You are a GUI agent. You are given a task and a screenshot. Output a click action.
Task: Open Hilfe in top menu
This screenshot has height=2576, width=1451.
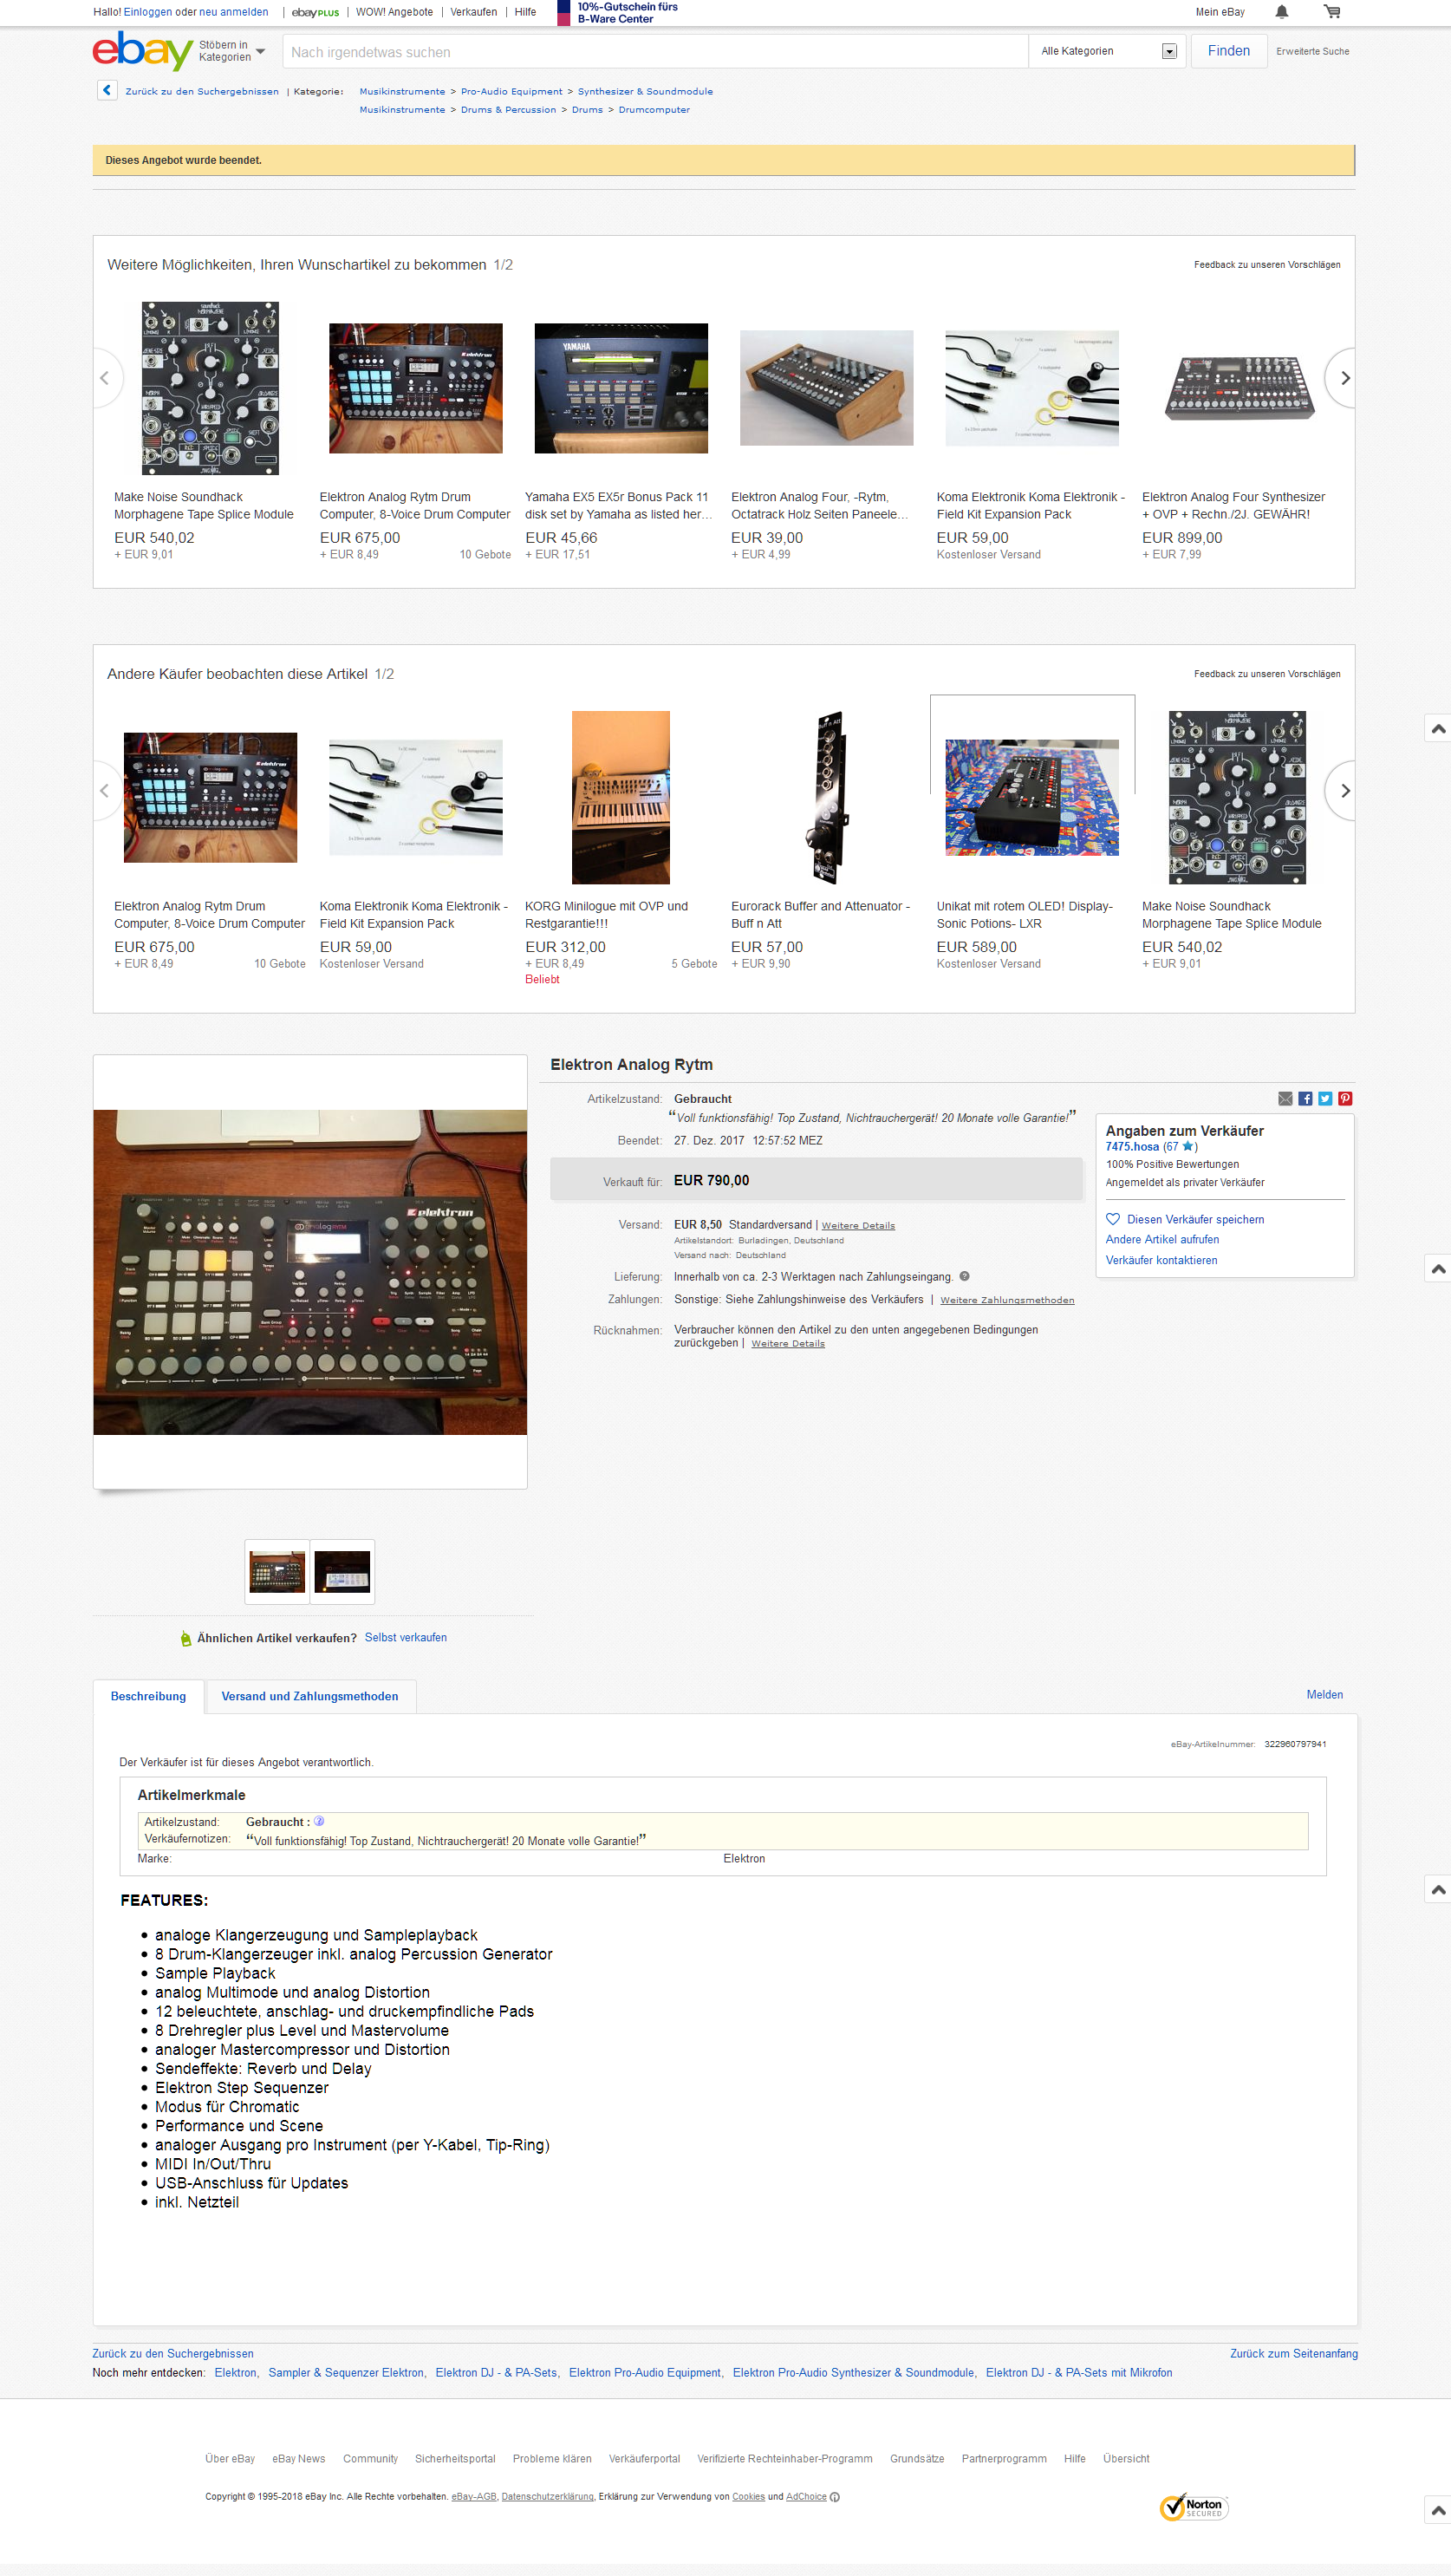click(525, 12)
